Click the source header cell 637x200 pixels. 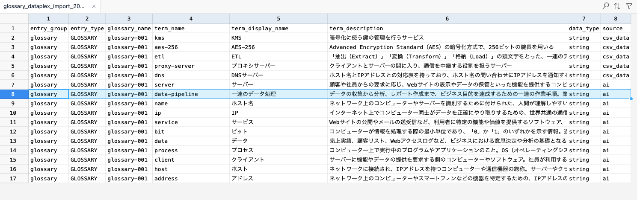(616, 29)
